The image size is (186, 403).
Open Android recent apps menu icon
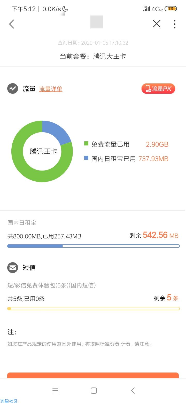point(55,391)
